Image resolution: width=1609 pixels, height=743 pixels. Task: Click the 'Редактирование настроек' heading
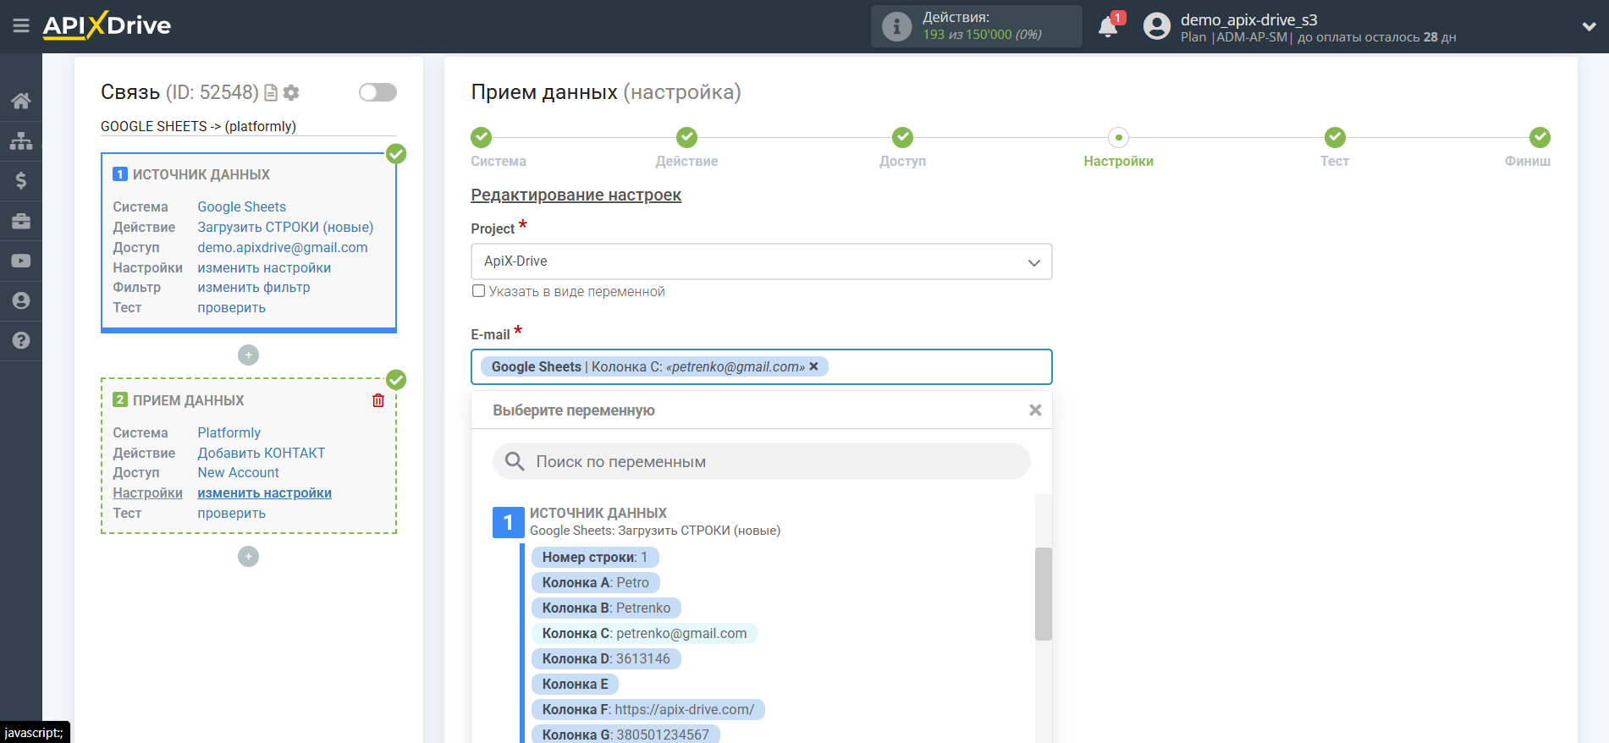[x=576, y=195]
